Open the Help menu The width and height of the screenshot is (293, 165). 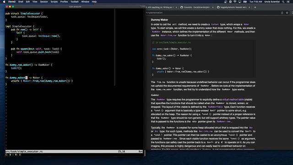(94, 2)
